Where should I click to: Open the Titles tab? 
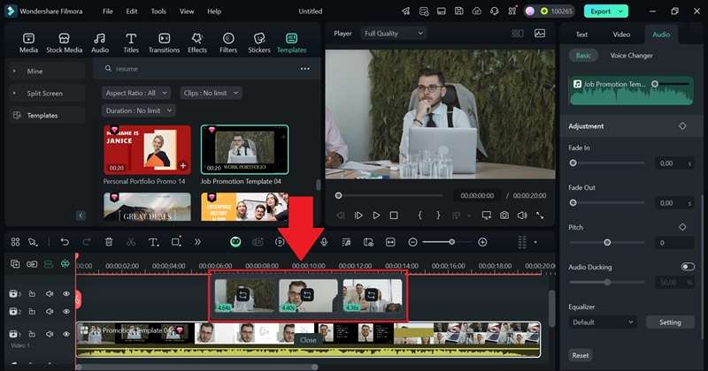[131, 43]
